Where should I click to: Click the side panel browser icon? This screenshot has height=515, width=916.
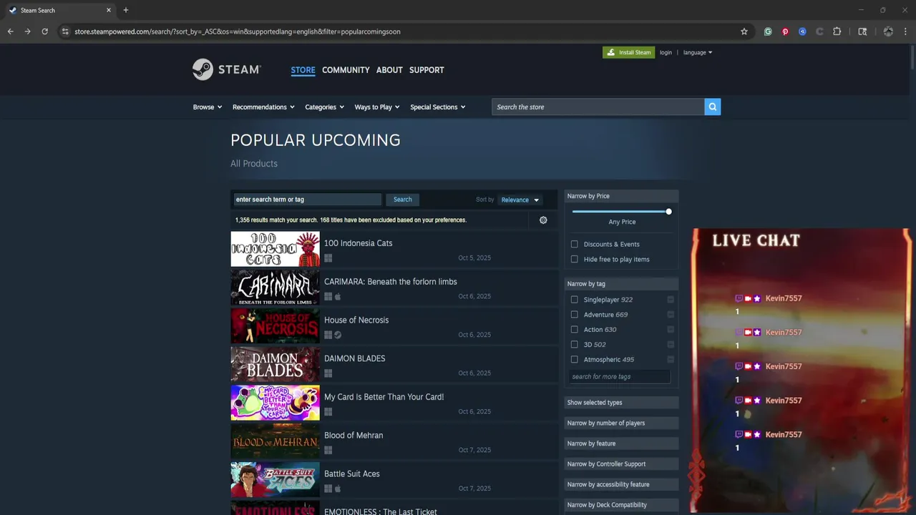click(862, 31)
